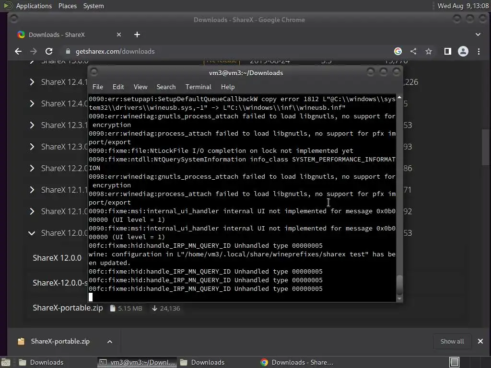Share this page via share icon
Viewport: 491px width, 368px height.
coord(413,51)
